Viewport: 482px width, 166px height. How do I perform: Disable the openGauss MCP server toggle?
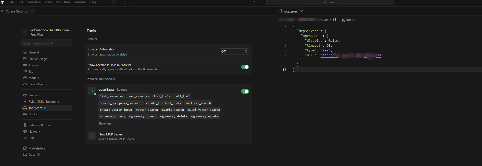coord(245,91)
